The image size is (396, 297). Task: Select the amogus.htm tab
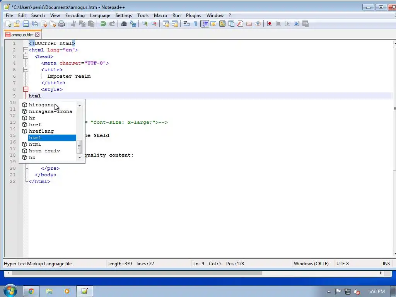click(x=22, y=34)
